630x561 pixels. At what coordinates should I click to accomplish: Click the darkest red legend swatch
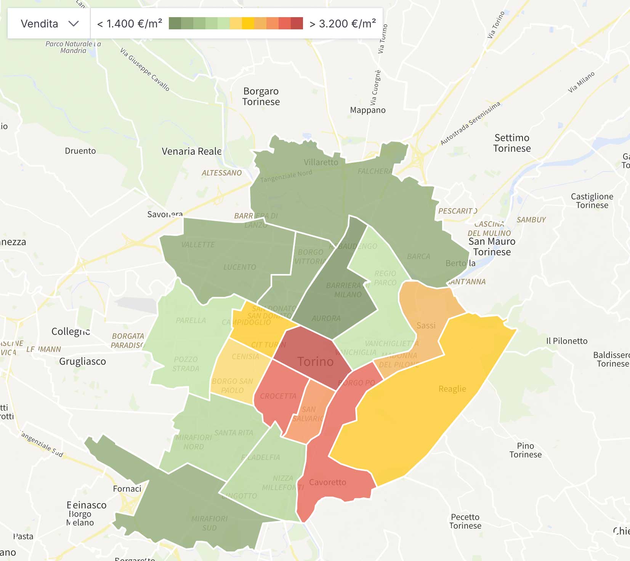297,23
